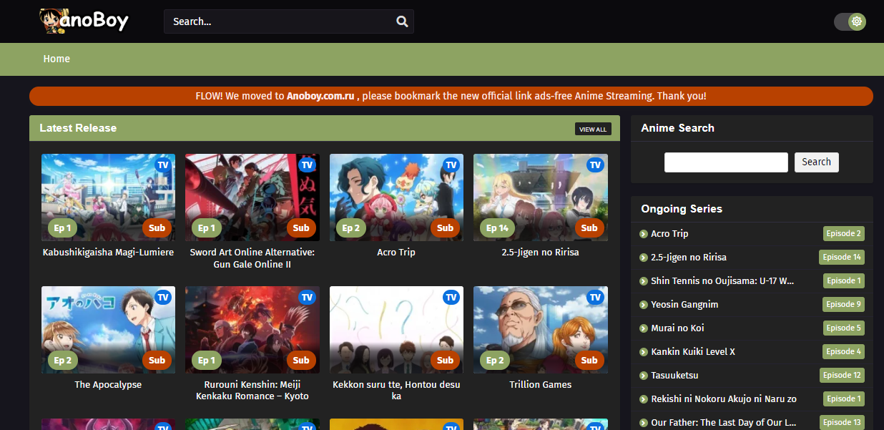Click Ep 2 badge on The Apocalypse card
This screenshot has height=430, width=884.
tap(63, 361)
